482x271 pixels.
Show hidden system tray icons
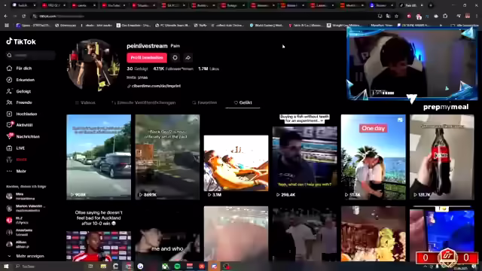[425, 266]
